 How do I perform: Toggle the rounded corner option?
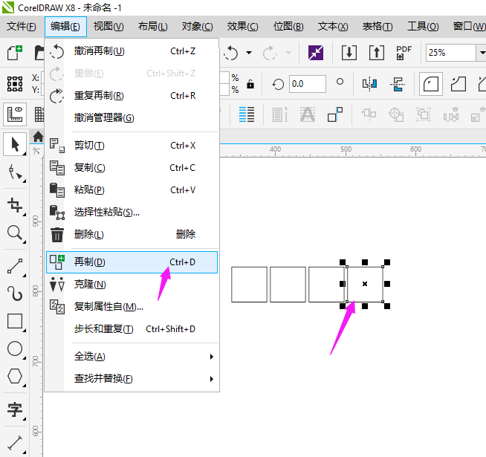coord(430,84)
